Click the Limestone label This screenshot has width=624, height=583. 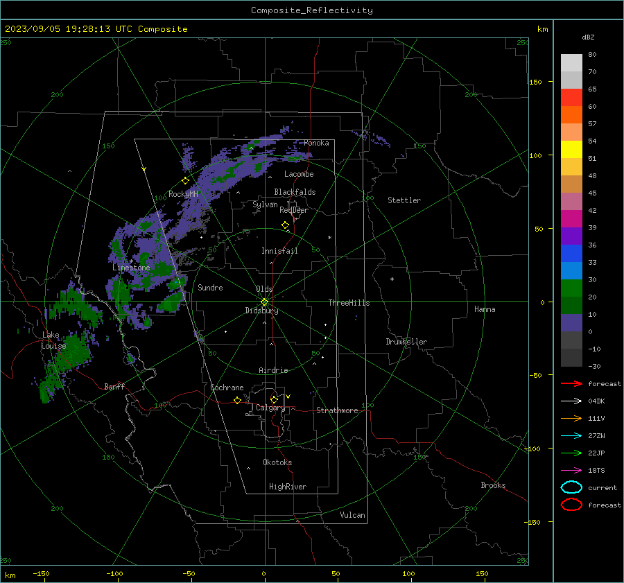pos(131,268)
